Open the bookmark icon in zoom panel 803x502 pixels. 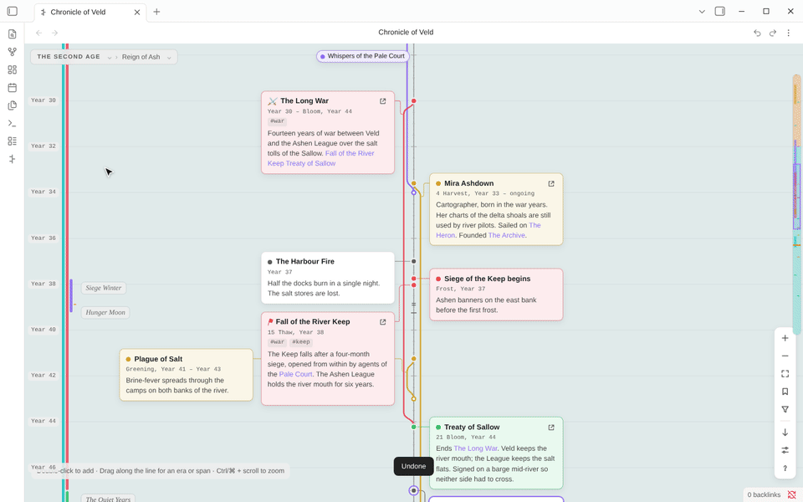pyautogui.click(x=785, y=392)
